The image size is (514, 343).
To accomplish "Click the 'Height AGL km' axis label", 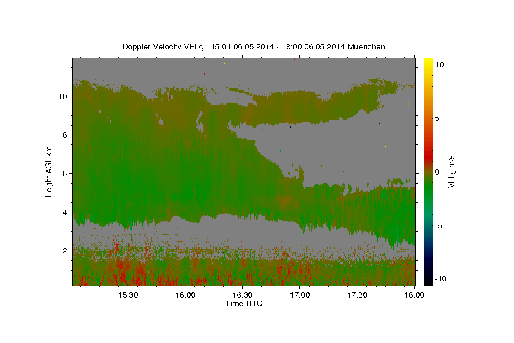I will click(x=49, y=171).
